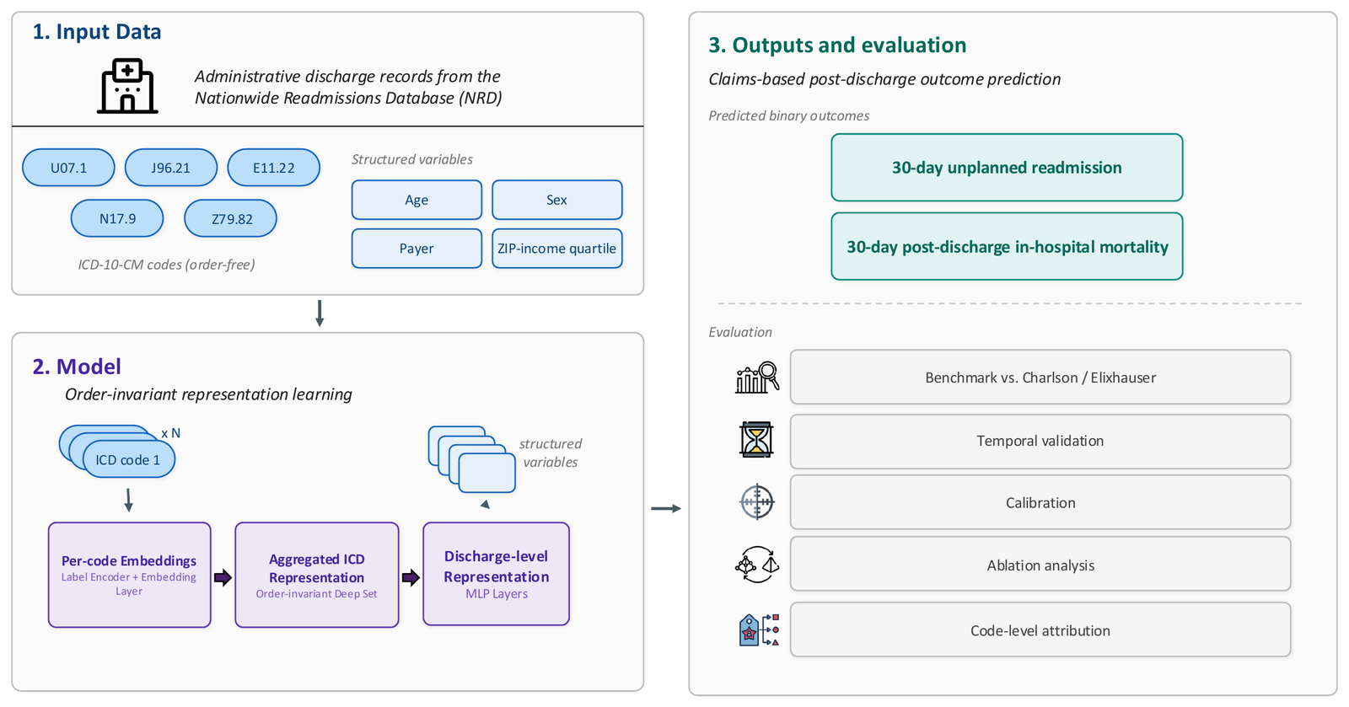Click the "1. Input Data" heading
This screenshot has height=707, width=1349.
click(x=97, y=32)
